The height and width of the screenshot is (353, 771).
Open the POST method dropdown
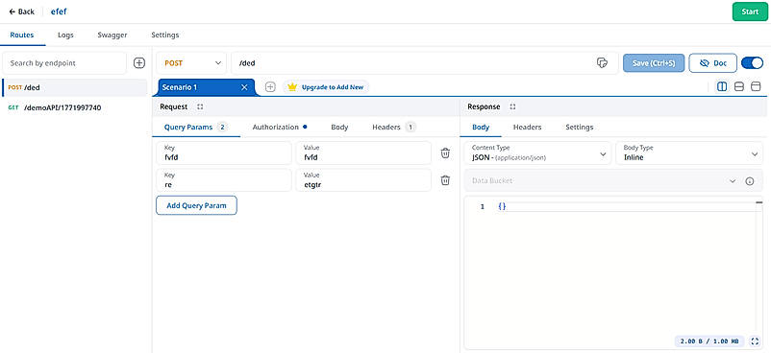[191, 63]
